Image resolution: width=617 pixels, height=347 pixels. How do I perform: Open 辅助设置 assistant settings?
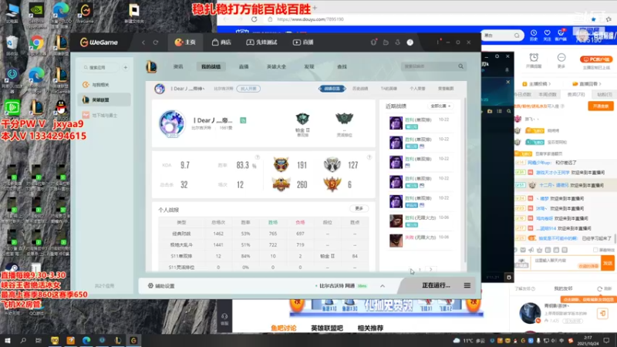pyautogui.click(x=161, y=286)
